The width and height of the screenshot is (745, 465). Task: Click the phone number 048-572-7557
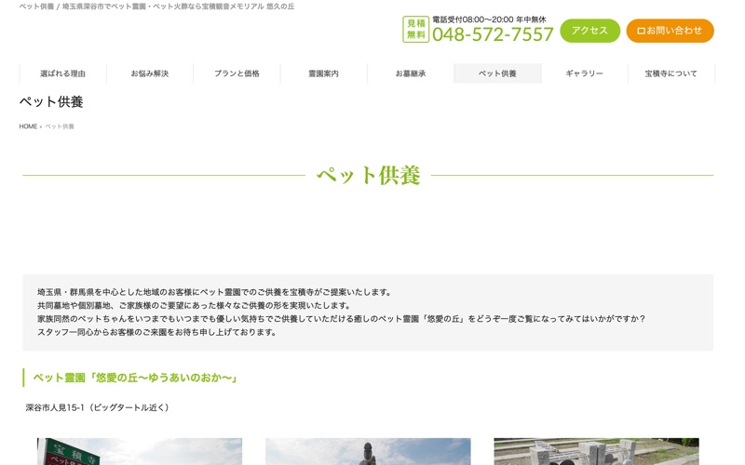click(493, 34)
